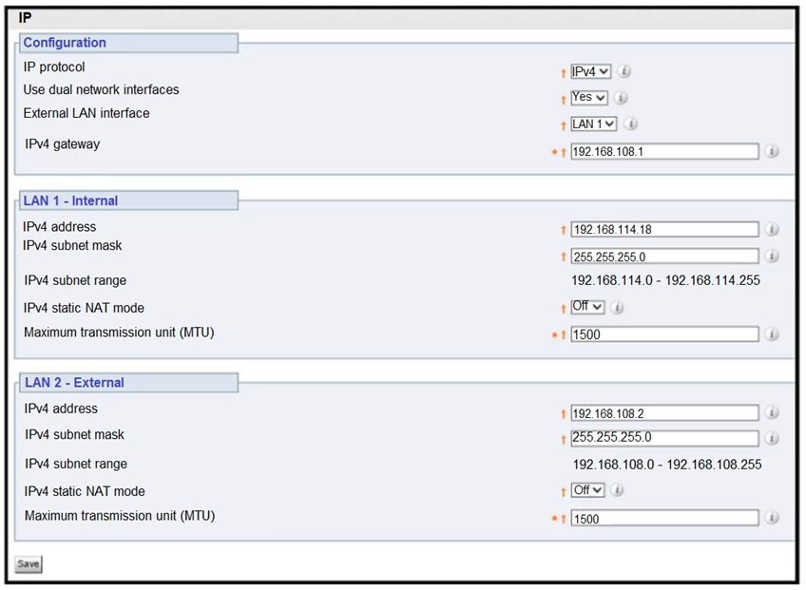
Task: Click the LAN 1 MTU input field
Action: click(664, 334)
